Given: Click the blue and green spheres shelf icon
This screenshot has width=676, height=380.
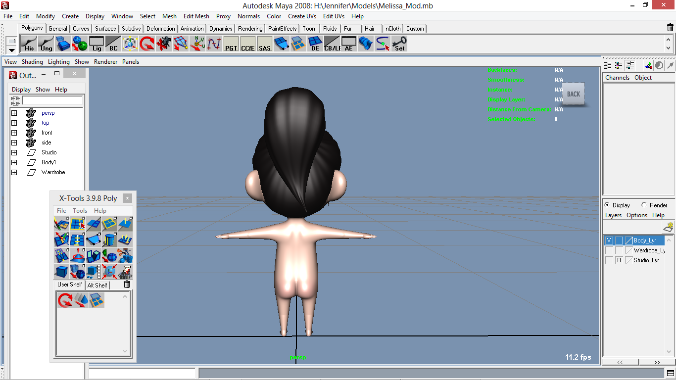Looking at the screenshot, I should pos(80,44).
